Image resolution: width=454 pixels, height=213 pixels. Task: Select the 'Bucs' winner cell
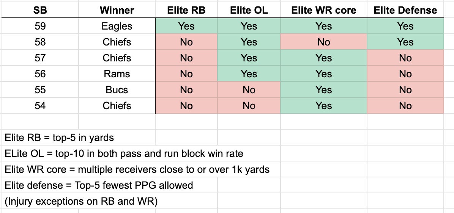[x=117, y=90]
